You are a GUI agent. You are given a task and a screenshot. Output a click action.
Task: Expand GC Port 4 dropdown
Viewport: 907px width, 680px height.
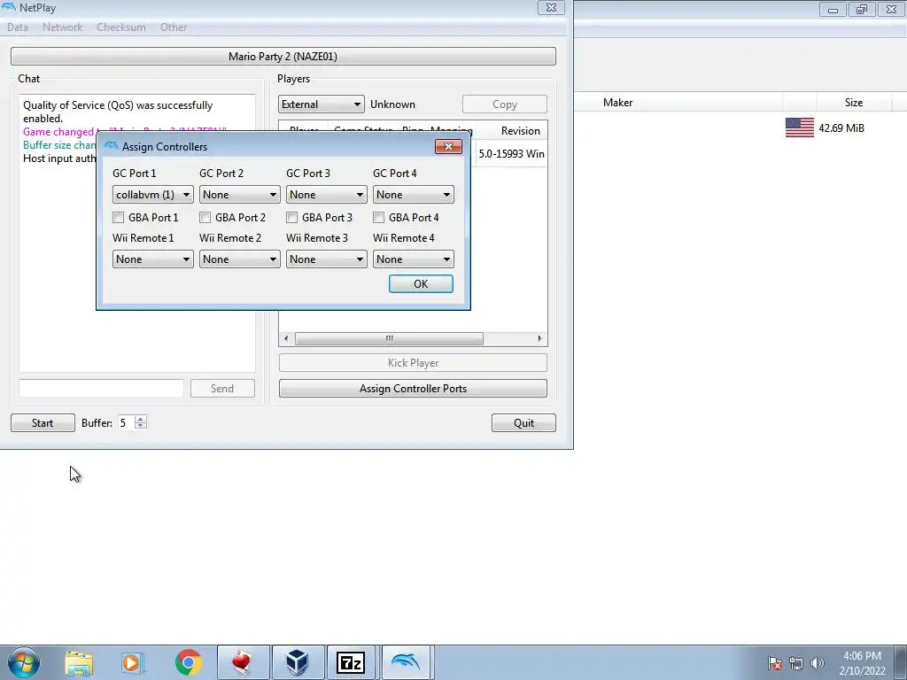(413, 195)
